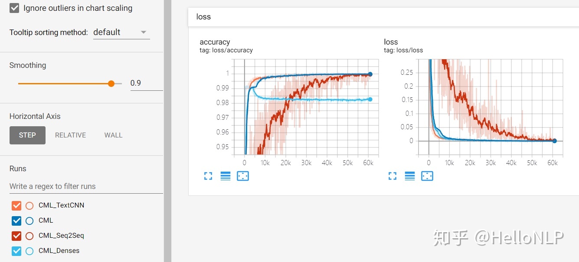This screenshot has height=262, width=579.
Task: Uncheck Ignore outliers in chart scaling
Action: pyautogui.click(x=14, y=8)
